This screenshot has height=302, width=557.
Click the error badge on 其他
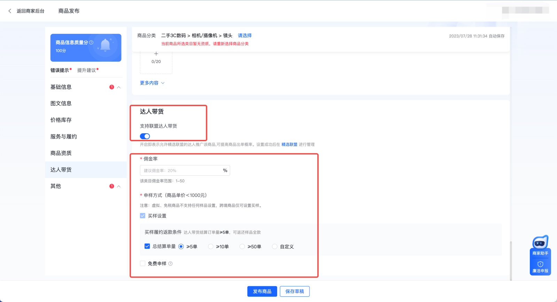112,186
